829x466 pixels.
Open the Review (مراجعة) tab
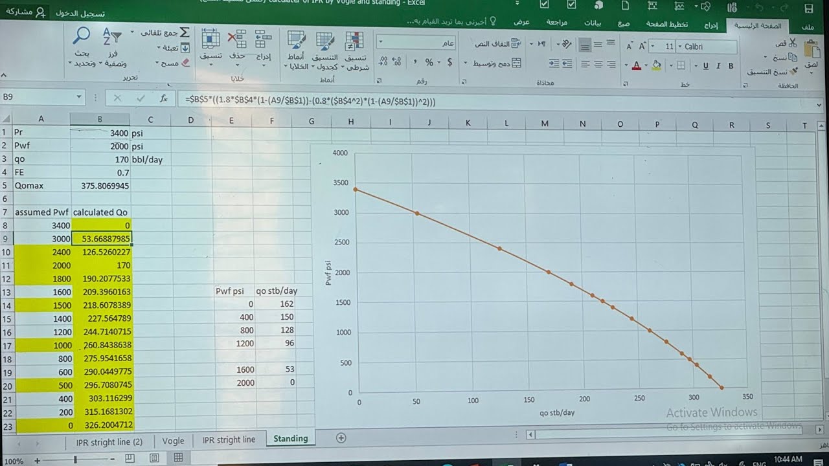556,23
